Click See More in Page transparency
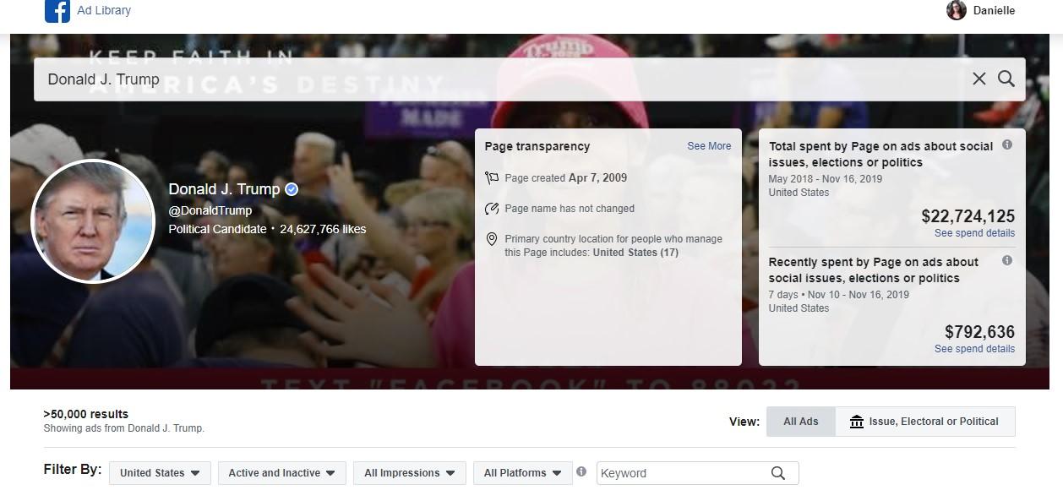This screenshot has height=501, width=1063. (x=709, y=146)
